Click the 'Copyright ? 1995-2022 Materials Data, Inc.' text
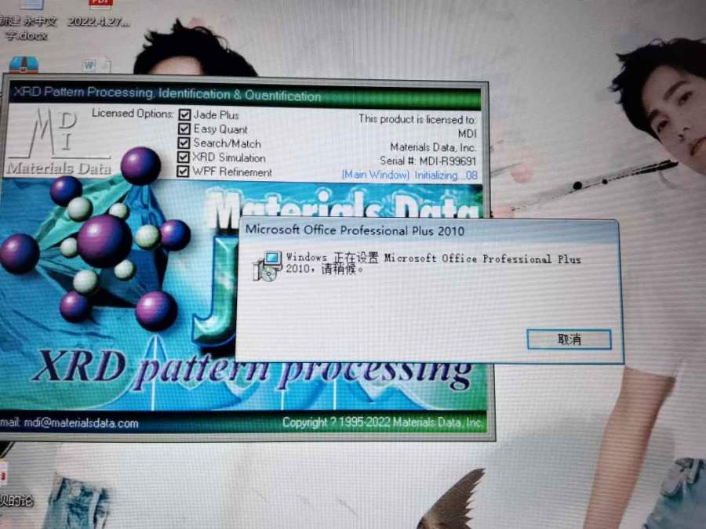This screenshot has width=706, height=529. tap(383, 422)
